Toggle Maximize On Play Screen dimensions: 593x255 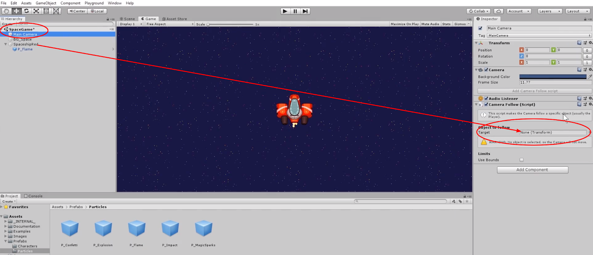click(404, 24)
